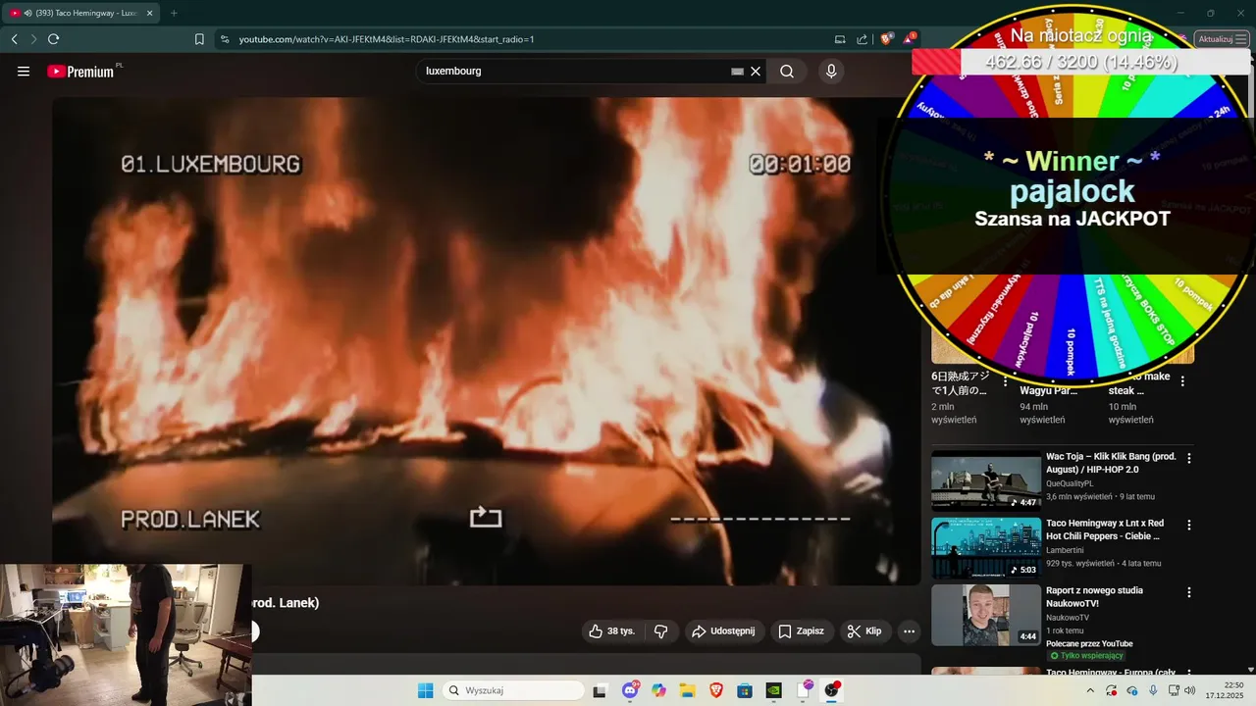
Task: Open options for steak video with 10 mln views
Action: tap(1182, 381)
